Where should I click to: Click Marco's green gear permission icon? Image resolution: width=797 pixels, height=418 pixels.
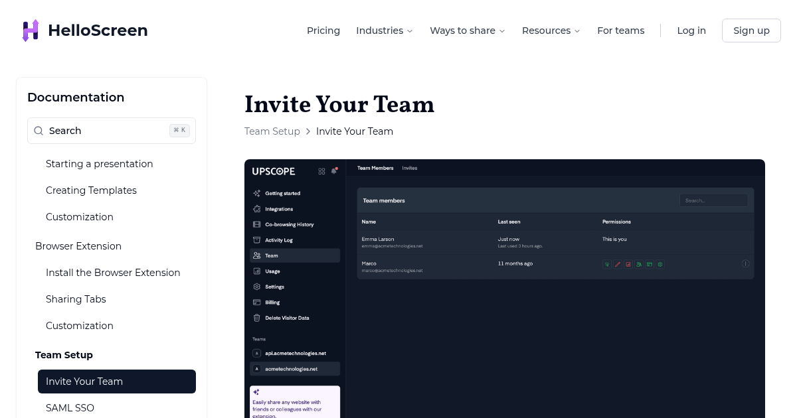pyautogui.click(x=660, y=264)
